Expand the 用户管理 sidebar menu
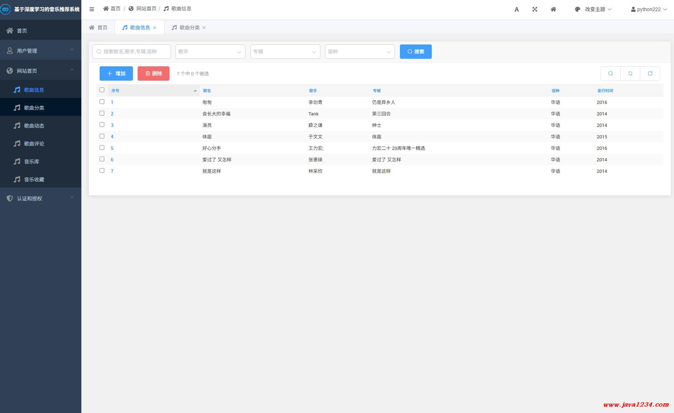Image resolution: width=674 pixels, height=413 pixels. coord(40,51)
